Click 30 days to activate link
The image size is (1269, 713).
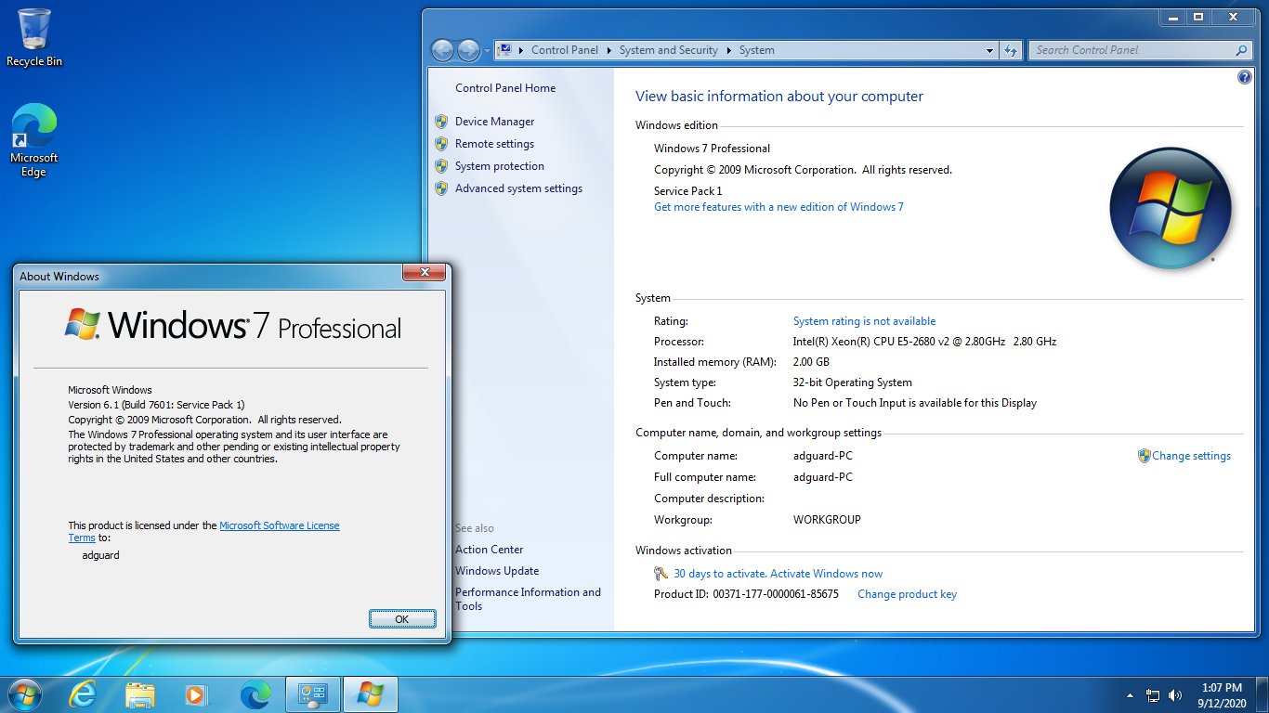(778, 574)
